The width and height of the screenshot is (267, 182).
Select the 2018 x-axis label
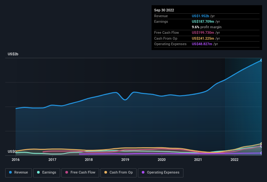tap(89, 160)
